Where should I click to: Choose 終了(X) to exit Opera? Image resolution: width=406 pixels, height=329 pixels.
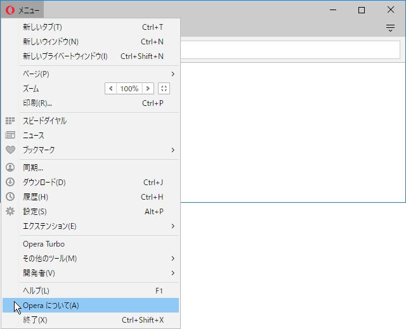(x=91, y=320)
